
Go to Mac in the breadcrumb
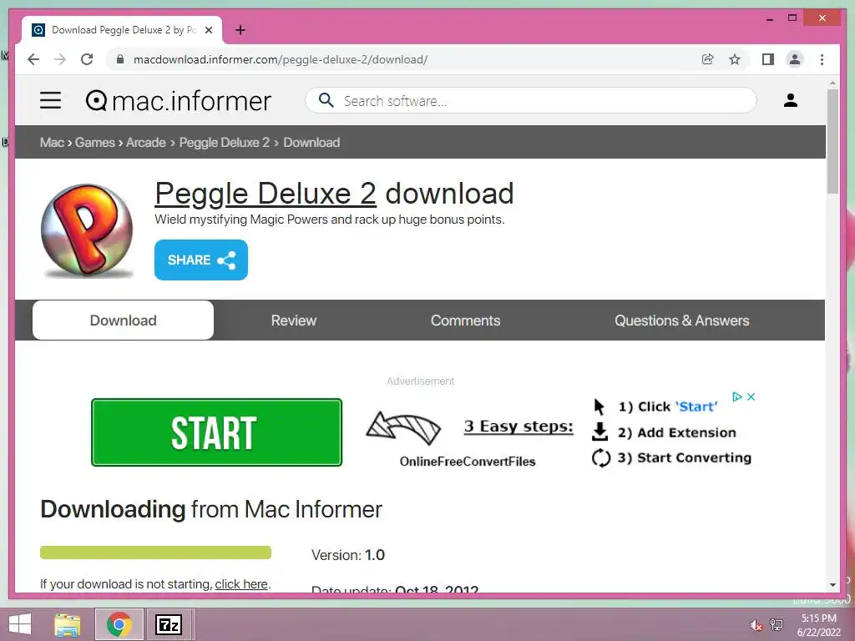pos(52,142)
